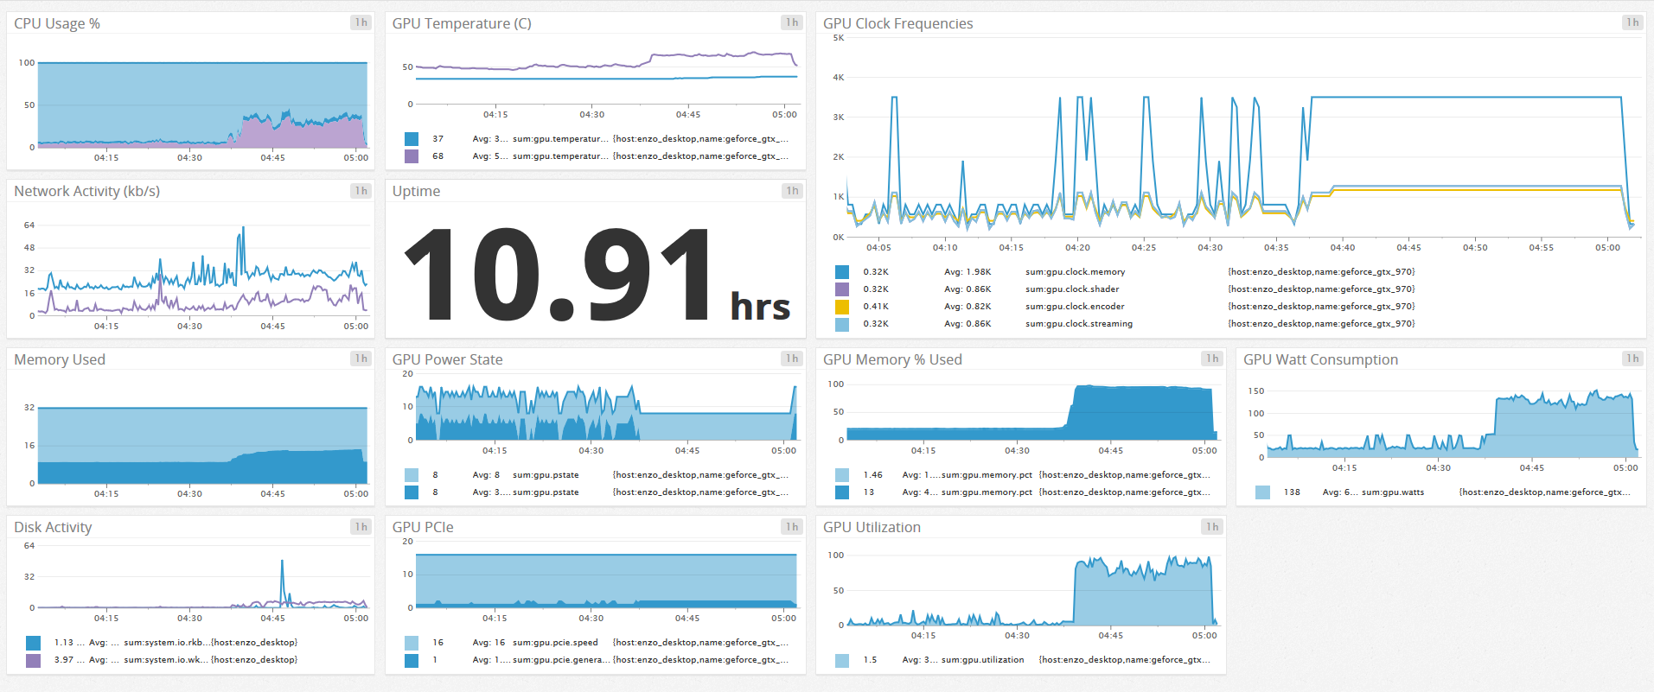Viewport: 1654px width, 692px height.
Task: Click the light blue swatch beside sum:gpu.clock.streaming
Action: tap(842, 324)
